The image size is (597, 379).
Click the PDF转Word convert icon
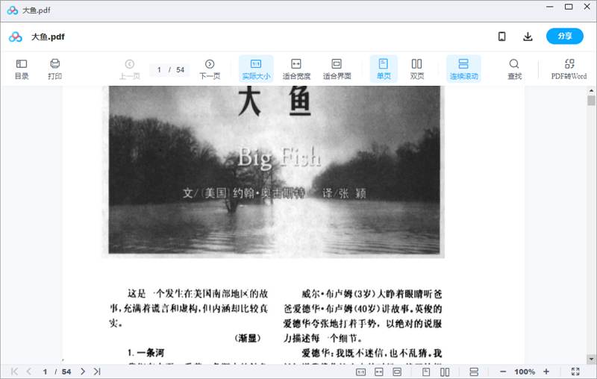tap(569, 69)
